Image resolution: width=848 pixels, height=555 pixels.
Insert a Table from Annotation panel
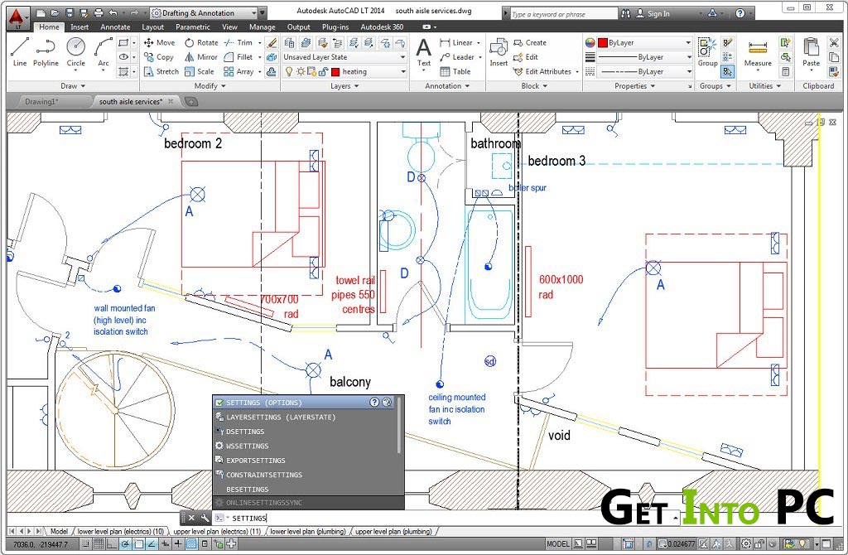[455, 71]
